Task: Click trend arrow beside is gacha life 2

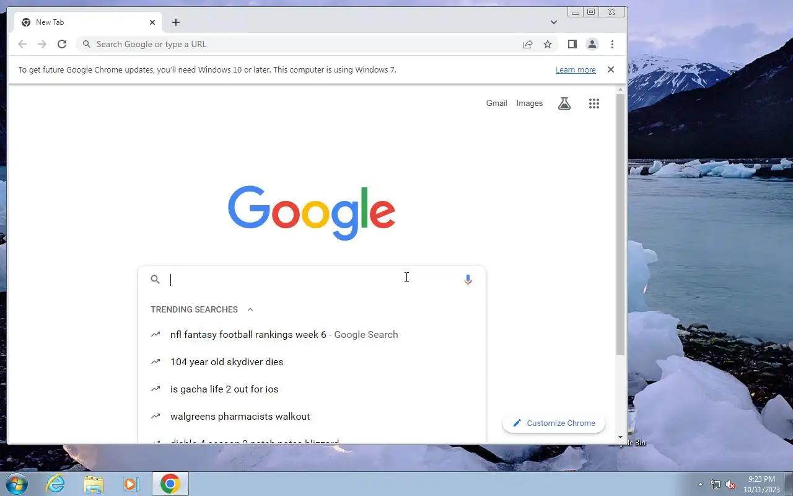Action: click(x=156, y=389)
